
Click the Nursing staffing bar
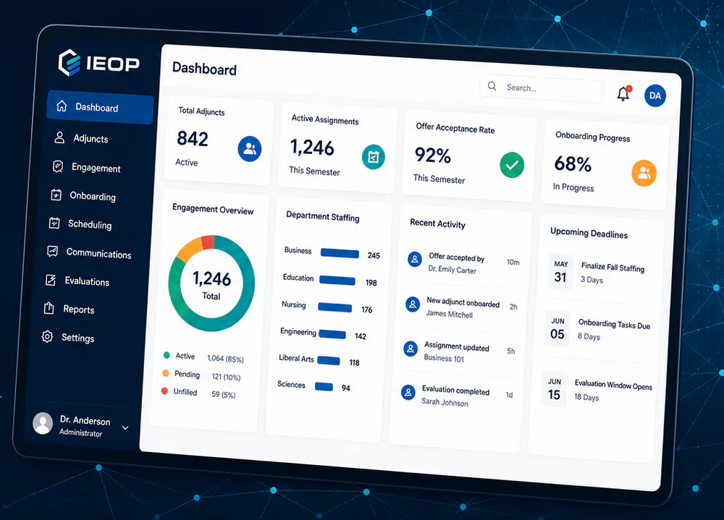335,307
